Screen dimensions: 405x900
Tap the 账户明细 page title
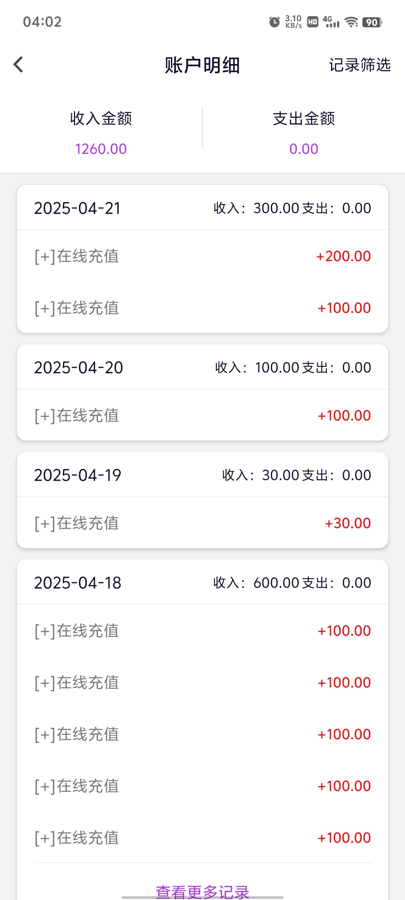point(202,65)
